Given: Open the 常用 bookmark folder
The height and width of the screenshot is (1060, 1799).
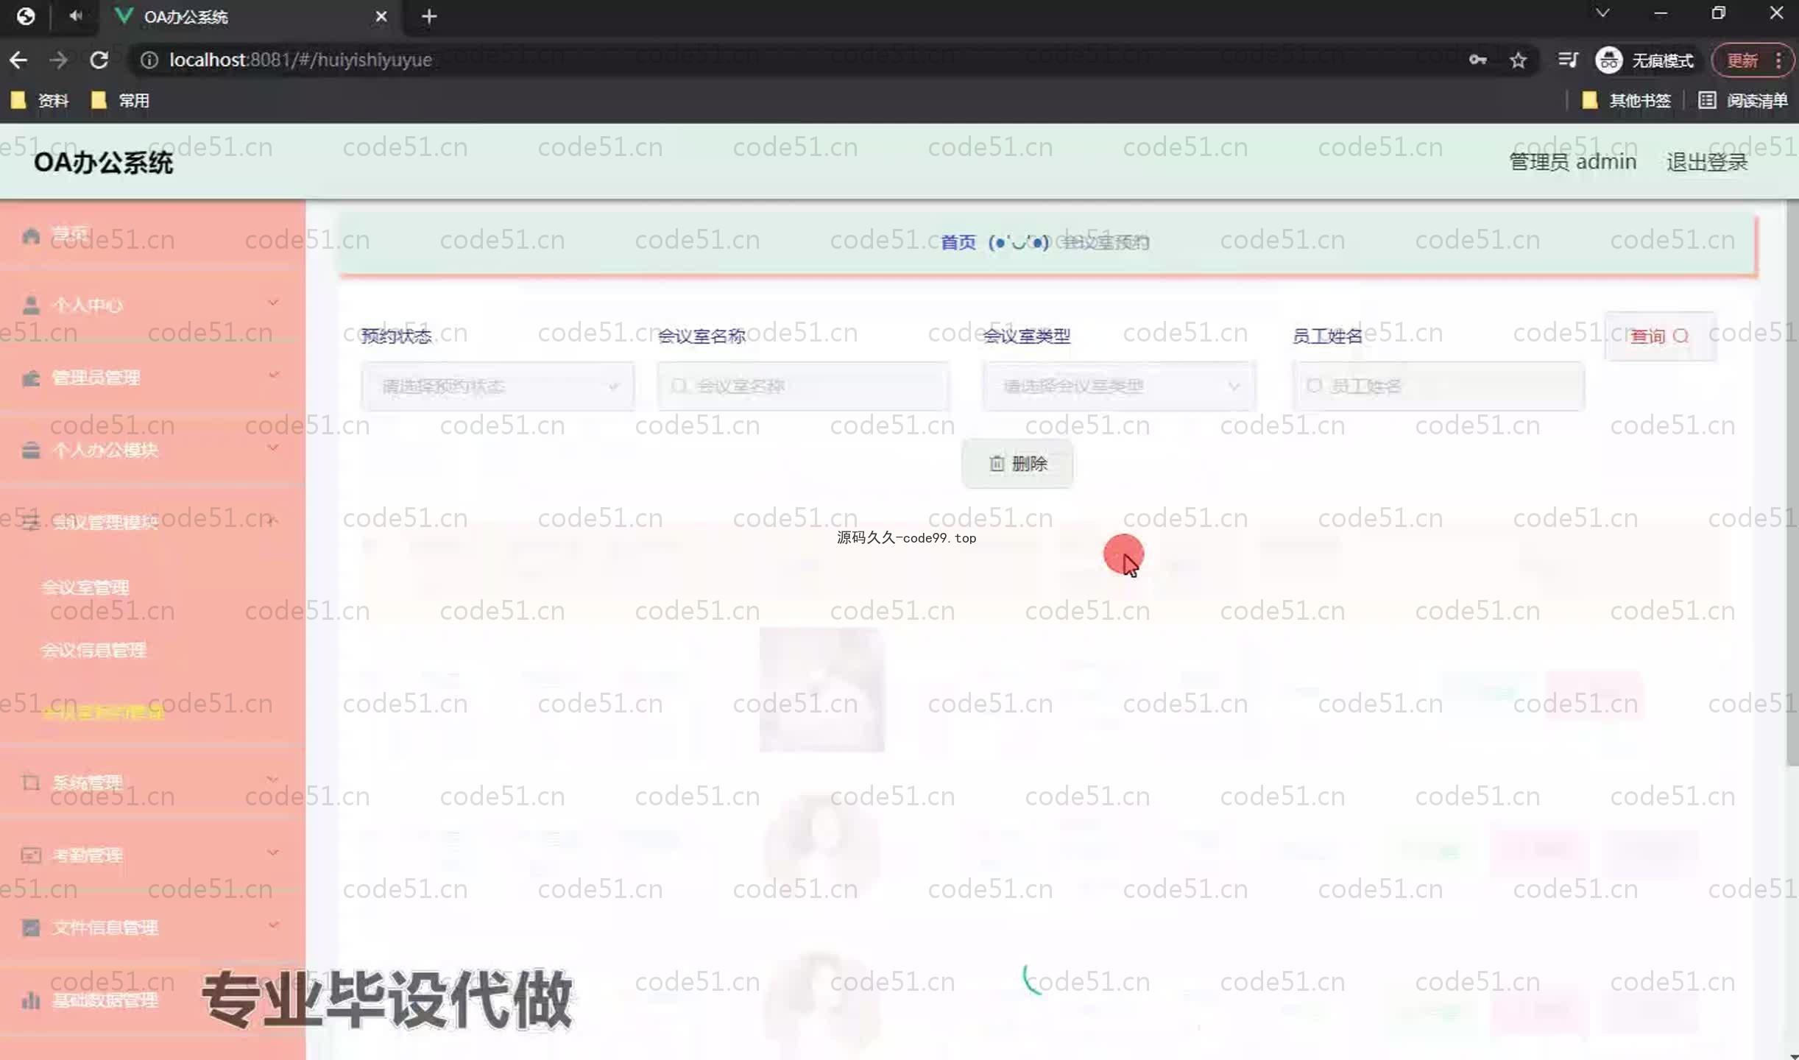Looking at the screenshot, I should pyautogui.click(x=119, y=100).
